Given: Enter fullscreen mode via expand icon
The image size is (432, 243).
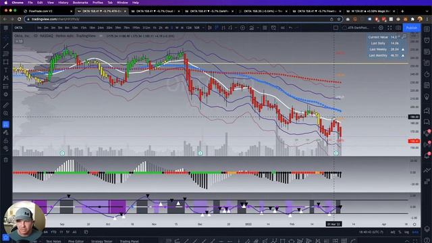Looking at the screenshot, I should coord(389,28).
